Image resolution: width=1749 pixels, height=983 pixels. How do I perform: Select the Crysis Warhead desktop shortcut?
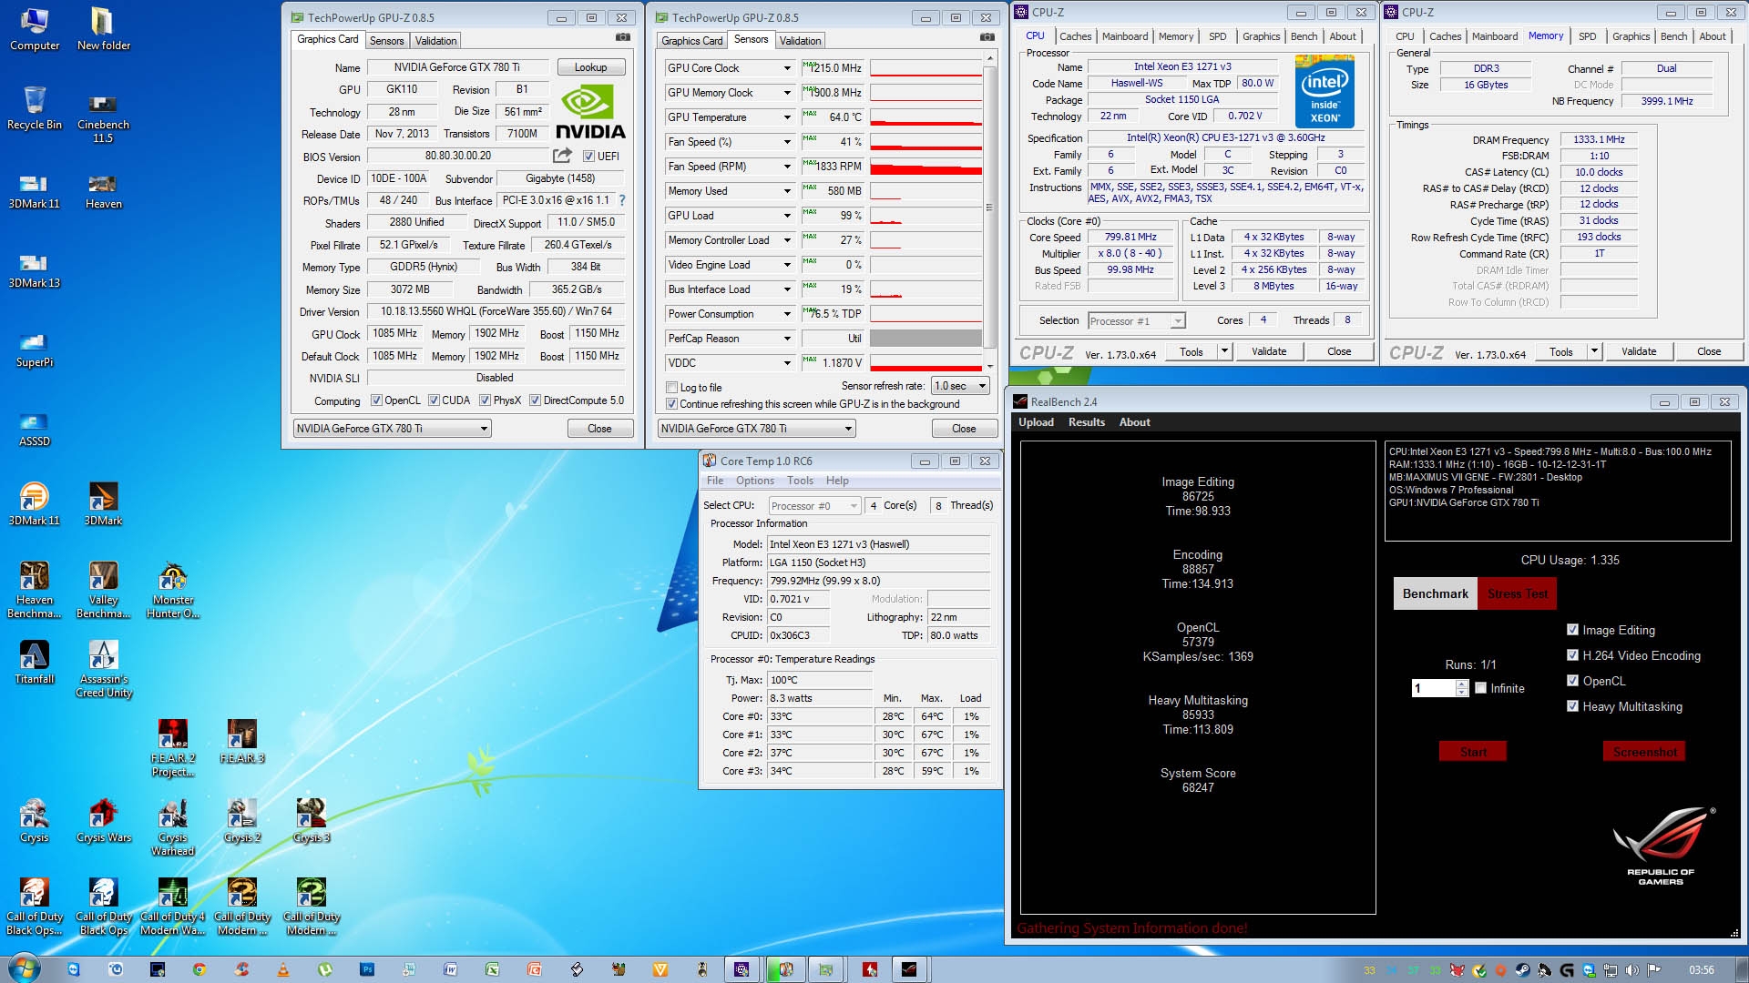pyautogui.click(x=173, y=827)
